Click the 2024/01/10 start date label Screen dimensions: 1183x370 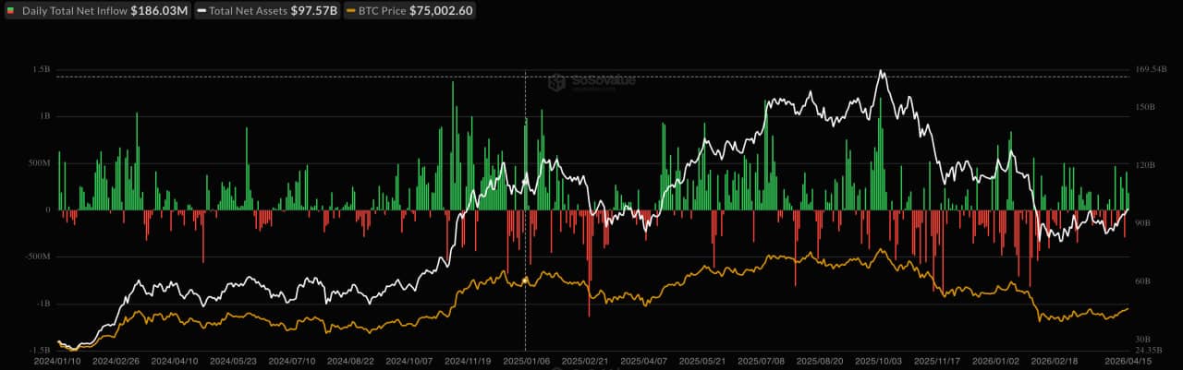click(58, 364)
